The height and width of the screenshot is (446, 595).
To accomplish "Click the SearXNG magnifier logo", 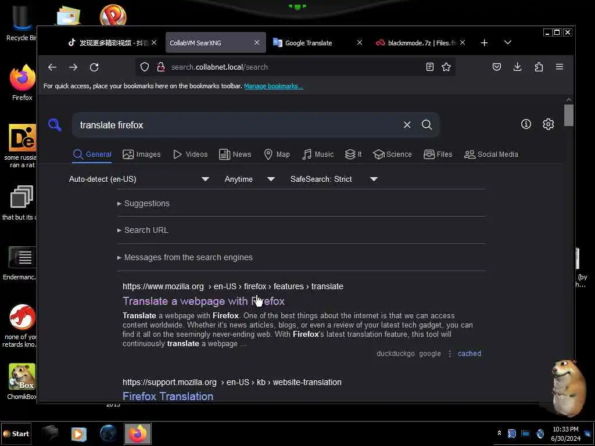I will tap(55, 124).
